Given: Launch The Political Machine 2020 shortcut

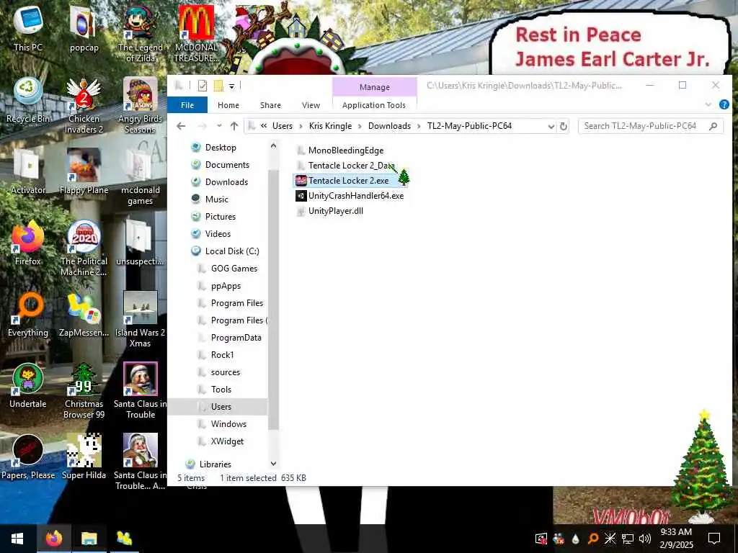Looking at the screenshot, I should click(84, 248).
